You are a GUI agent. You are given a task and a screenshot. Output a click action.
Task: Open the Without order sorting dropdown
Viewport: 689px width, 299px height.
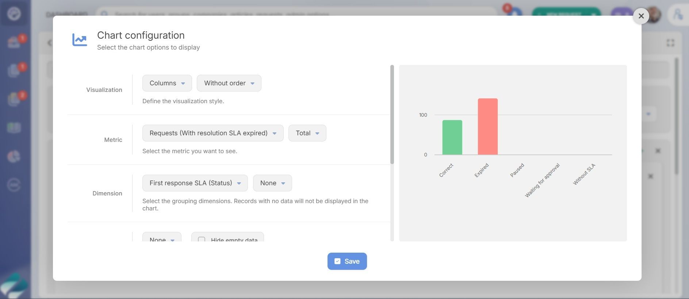[x=229, y=83]
